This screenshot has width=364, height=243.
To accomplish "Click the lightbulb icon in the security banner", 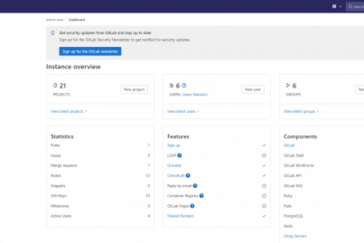I will tap(53, 33).
